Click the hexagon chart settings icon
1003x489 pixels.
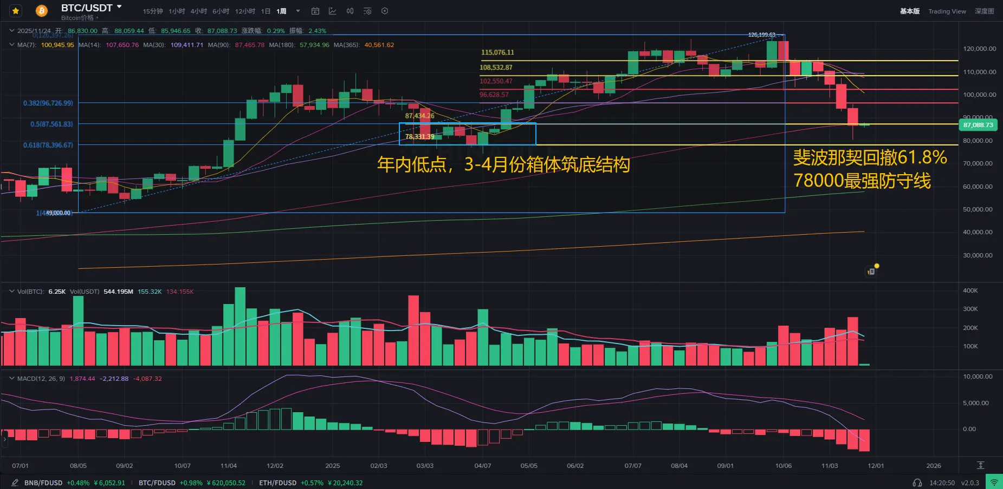[385, 11]
